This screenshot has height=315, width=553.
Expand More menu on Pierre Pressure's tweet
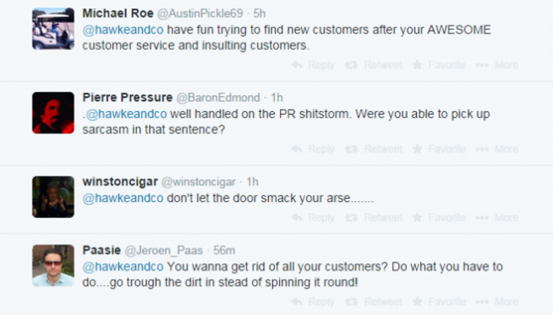pyautogui.click(x=497, y=149)
